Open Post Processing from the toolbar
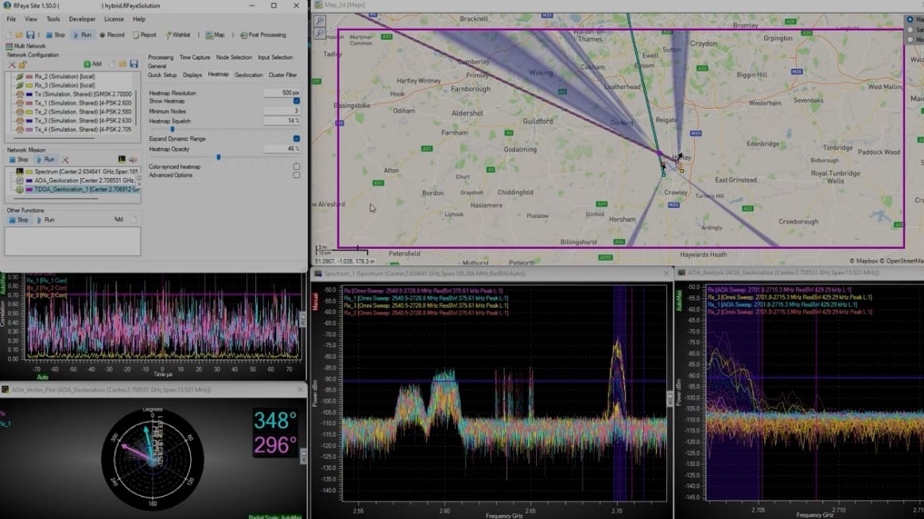Viewport: 924px width, 519px height. coord(262,35)
